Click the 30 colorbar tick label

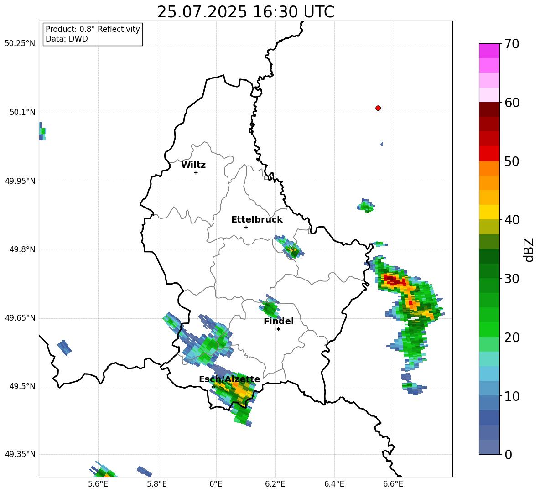512,279
